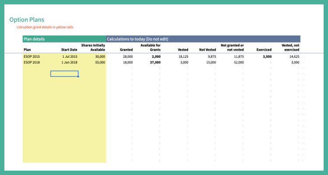Screen dimensions: 328x175
Task: Click the 9,875 not vested value
Action: (x=212, y=56)
